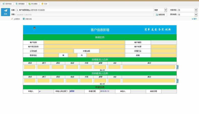The image size is (199, 114).
Task: Click 首要联系人 QQ input cell
Action: pos(114,67)
